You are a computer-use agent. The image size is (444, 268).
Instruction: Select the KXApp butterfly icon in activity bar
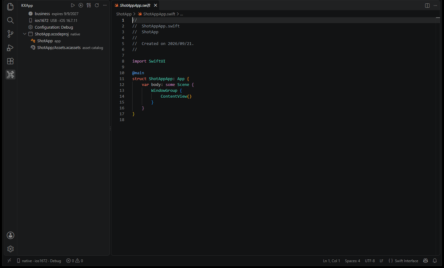point(10,75)
